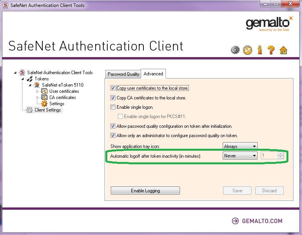The width and height of the screenshot is (302, 235).
Task: Toggle Enable single logon for PKCS#11
Action: 120,116
